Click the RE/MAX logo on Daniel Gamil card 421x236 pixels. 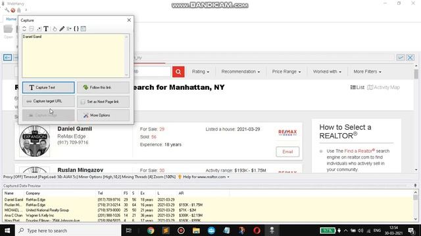click(x=287, y=132)
